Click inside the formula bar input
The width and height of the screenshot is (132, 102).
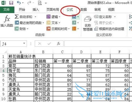98,43
